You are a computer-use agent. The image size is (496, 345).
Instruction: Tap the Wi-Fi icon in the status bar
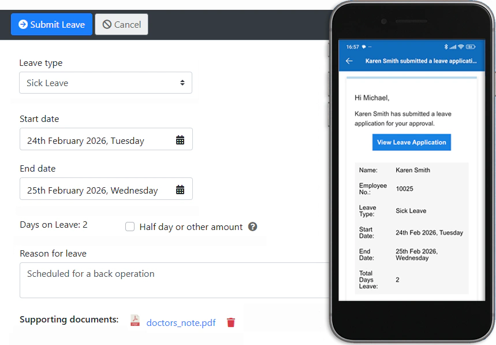tap(460, 46)
